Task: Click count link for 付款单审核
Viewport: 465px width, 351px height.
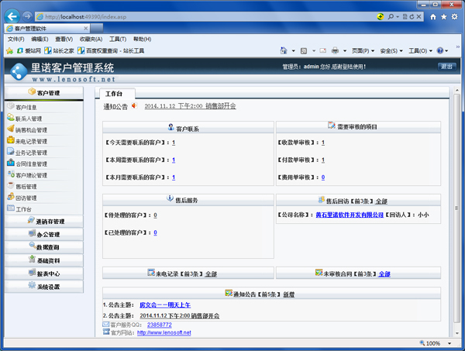Action: click(x=323, y=160)
